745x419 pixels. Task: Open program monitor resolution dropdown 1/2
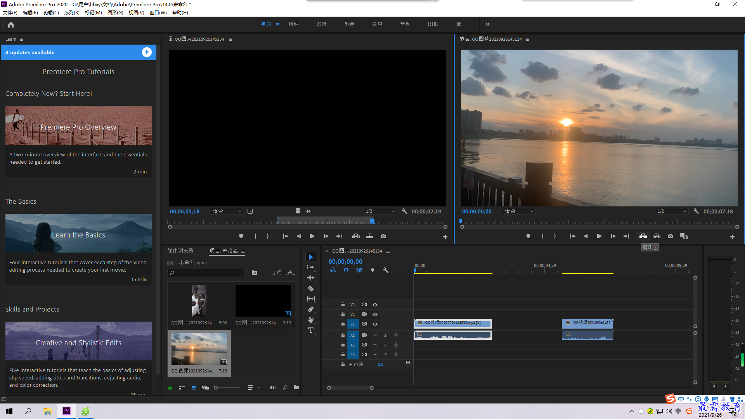[672, 211]
